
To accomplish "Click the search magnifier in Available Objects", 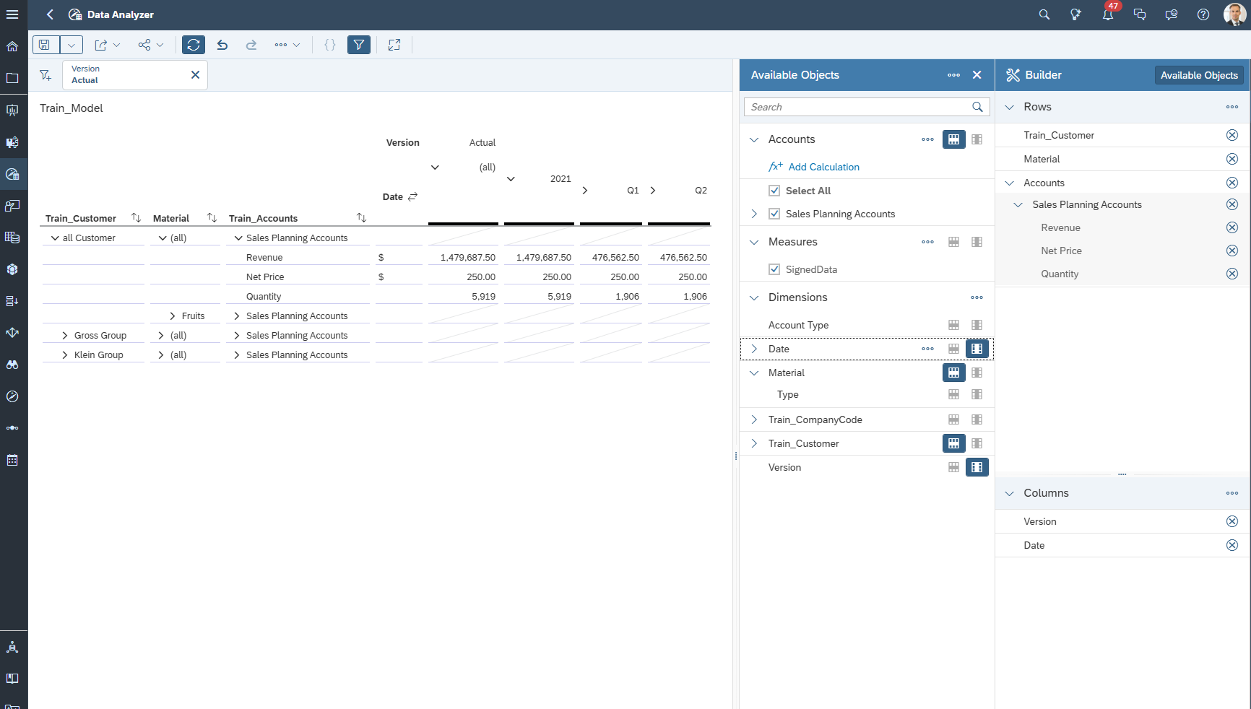I will point(978,107).
